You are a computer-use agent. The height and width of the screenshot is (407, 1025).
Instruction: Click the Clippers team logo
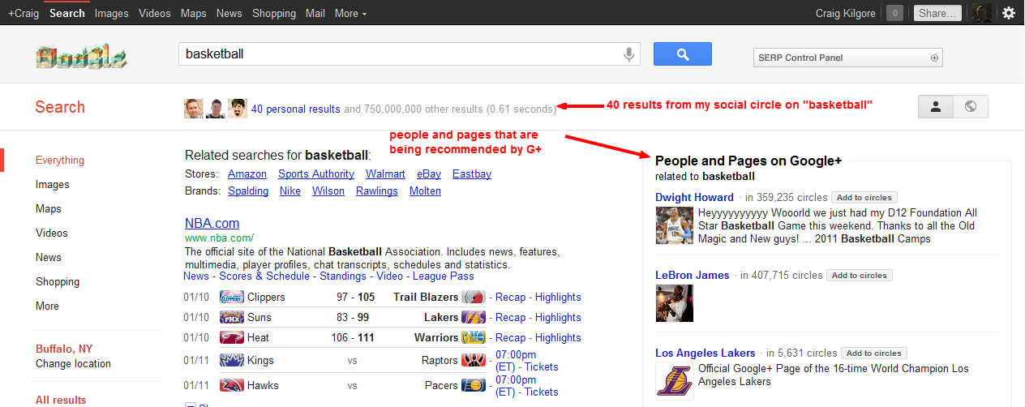click(x=231, y=297)
